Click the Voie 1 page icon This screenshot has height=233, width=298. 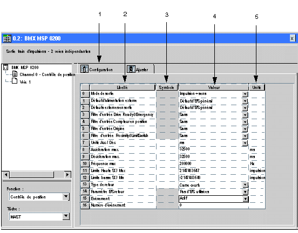click(x=15, y=81)
